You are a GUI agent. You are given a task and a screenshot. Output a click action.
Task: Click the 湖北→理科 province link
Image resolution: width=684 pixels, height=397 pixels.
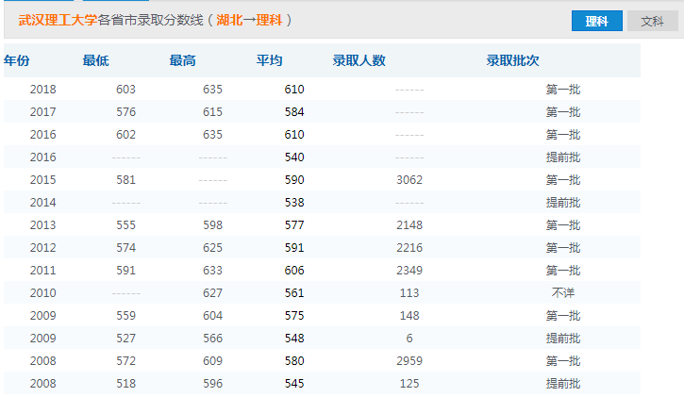tap(250, 20)
